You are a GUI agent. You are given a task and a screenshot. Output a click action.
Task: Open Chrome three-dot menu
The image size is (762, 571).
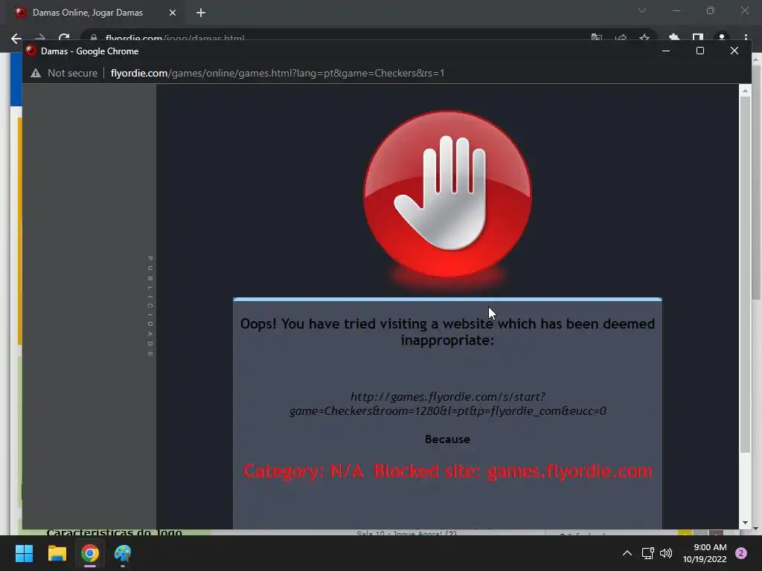(746, 38)
